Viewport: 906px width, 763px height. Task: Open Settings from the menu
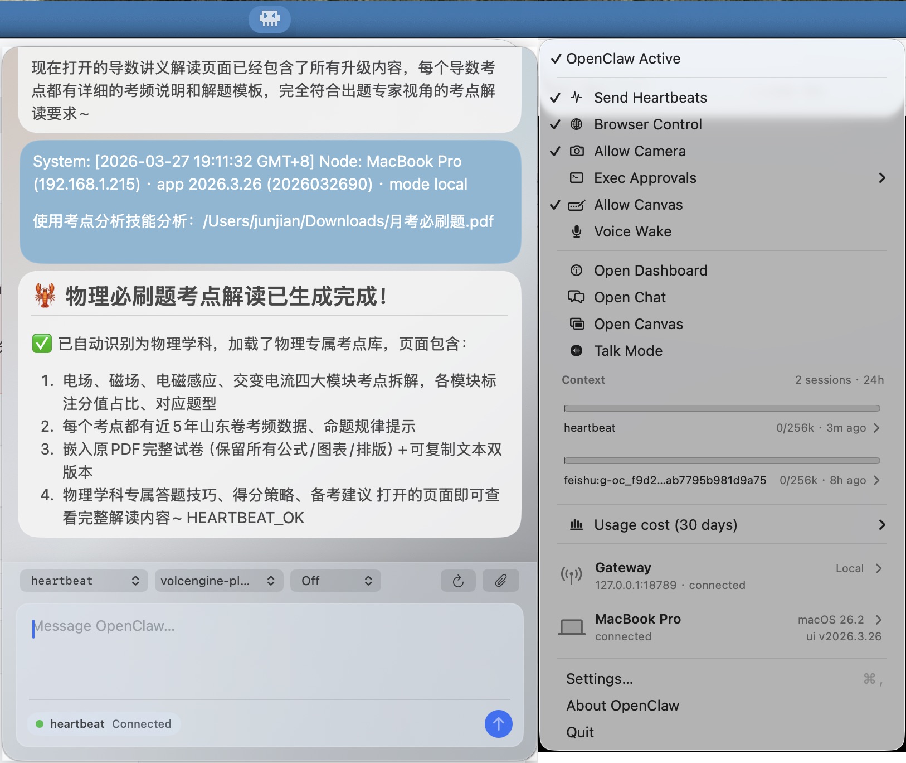[600, 679]
